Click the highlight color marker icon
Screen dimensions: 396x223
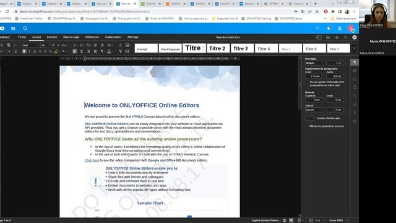pyautogui.click(x=56, y=51)
